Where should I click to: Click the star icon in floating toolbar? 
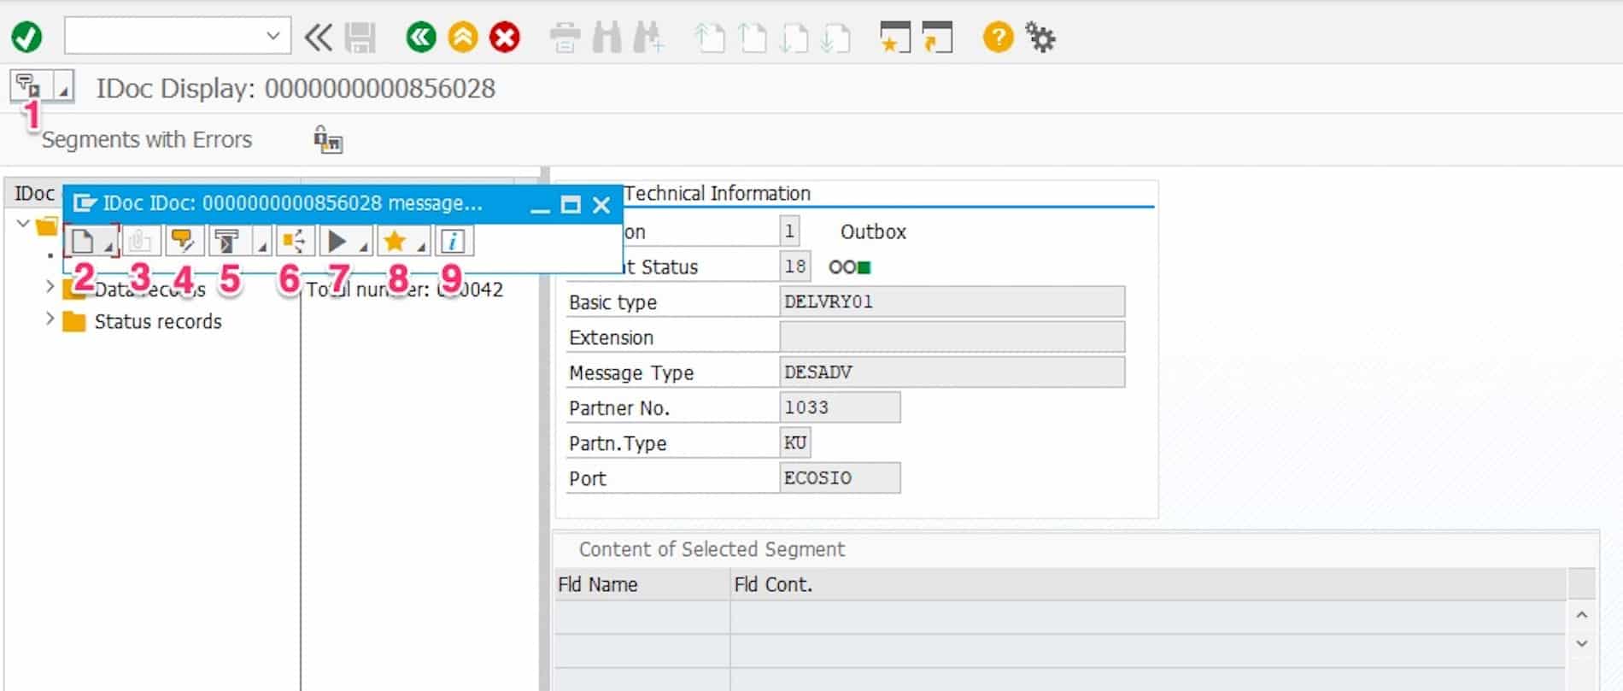point(395,242)
